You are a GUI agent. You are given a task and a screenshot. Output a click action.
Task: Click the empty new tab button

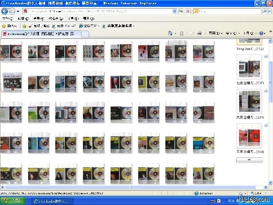click(x=85, y=34)
